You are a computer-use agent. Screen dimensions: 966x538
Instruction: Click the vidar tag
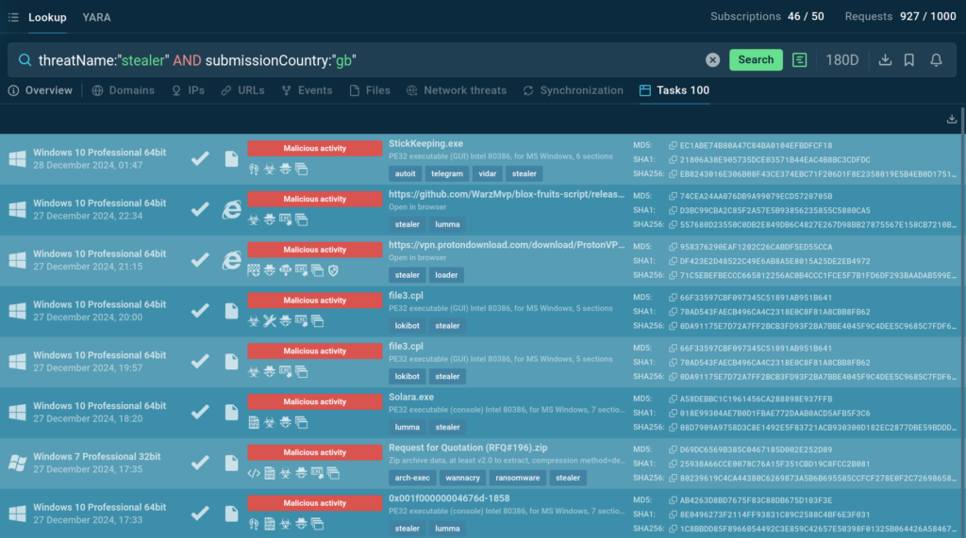coord(487,173)
